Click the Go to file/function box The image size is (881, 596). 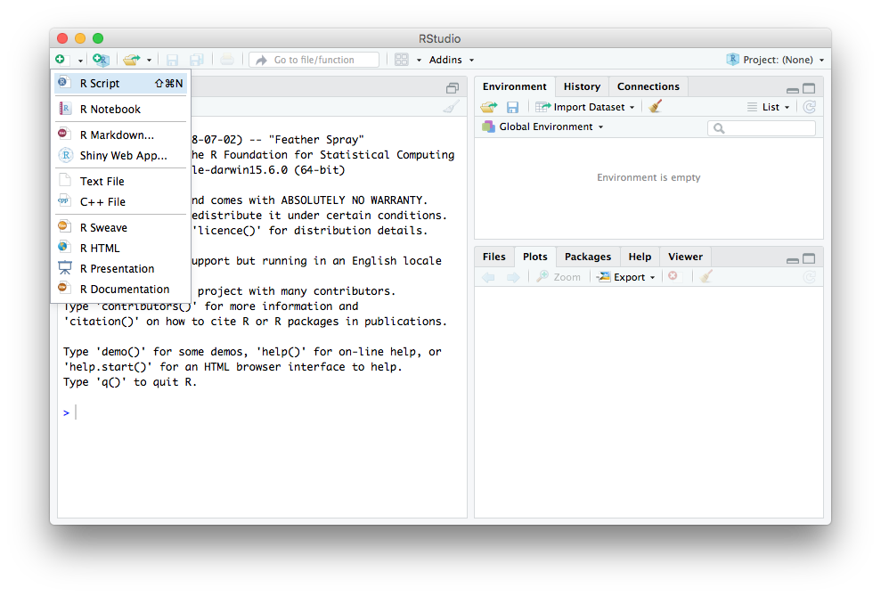tap(314, 60)
